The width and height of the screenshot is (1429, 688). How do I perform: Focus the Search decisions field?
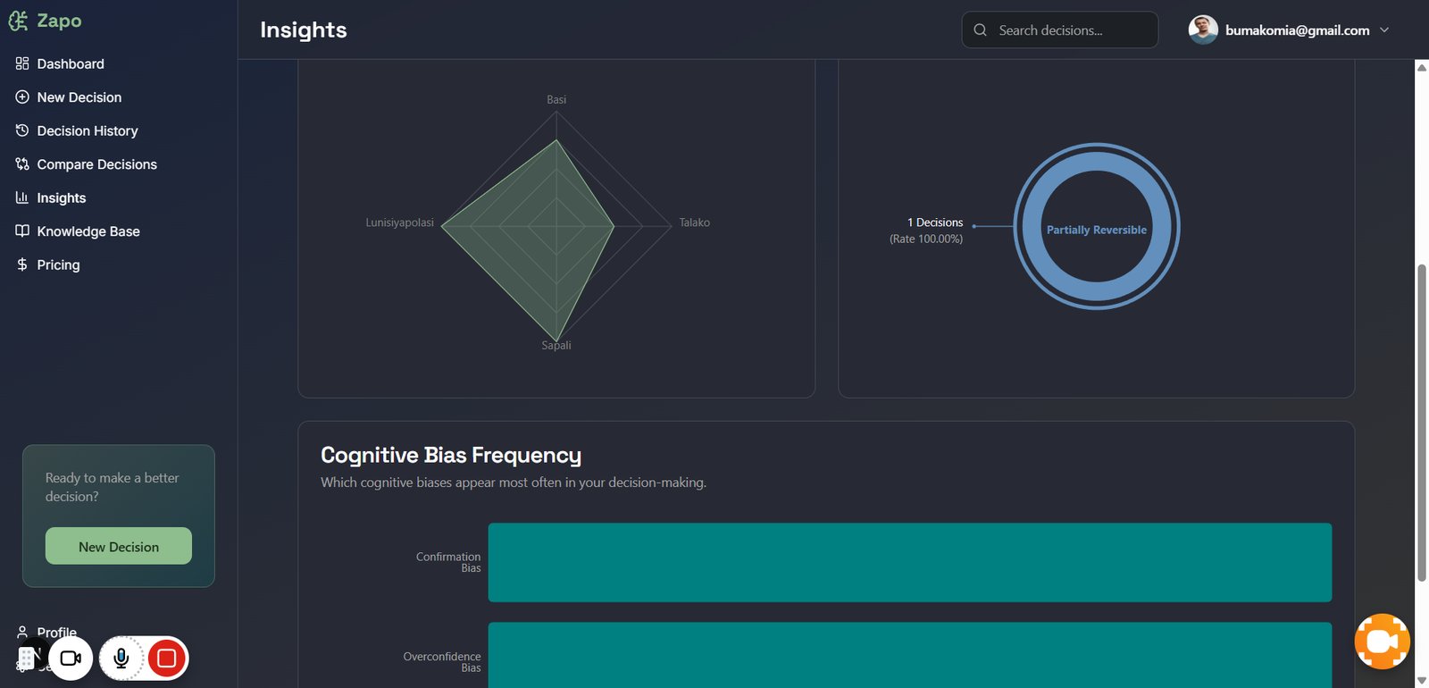tap(1059, 29)
